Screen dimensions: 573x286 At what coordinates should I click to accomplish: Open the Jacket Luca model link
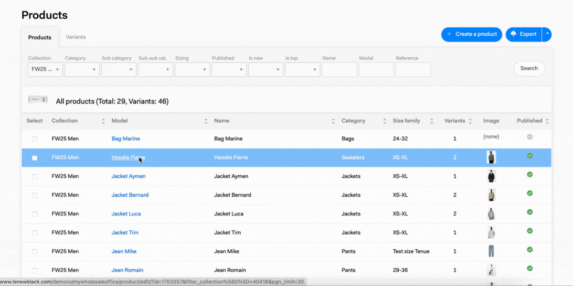click(126, 214)
